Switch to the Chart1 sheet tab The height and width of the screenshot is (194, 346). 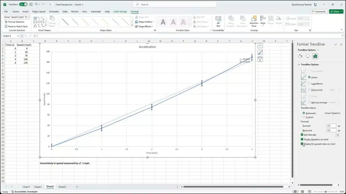click(x=26, y=187)
